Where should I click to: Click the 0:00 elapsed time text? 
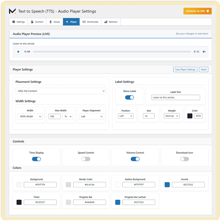pyautogui.click(x=27, y=52)
